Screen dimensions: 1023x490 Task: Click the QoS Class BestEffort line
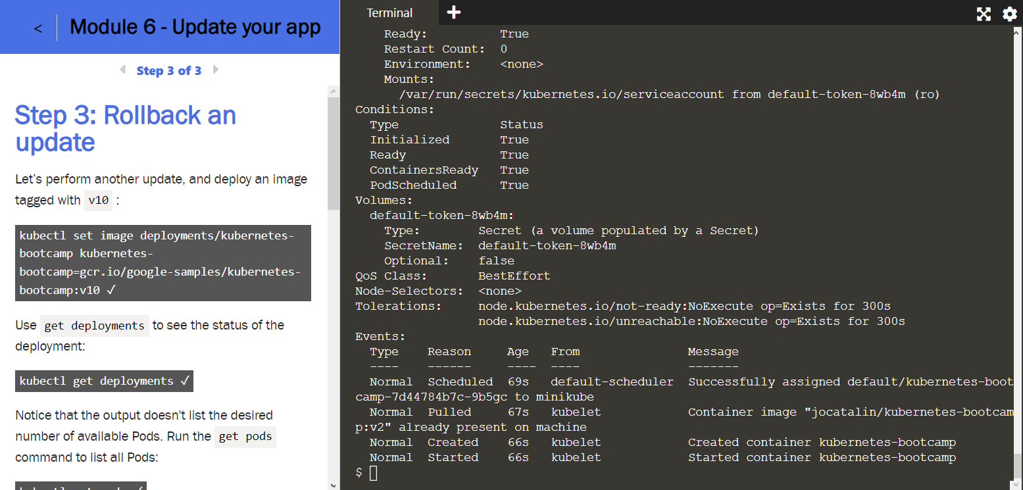453,276
